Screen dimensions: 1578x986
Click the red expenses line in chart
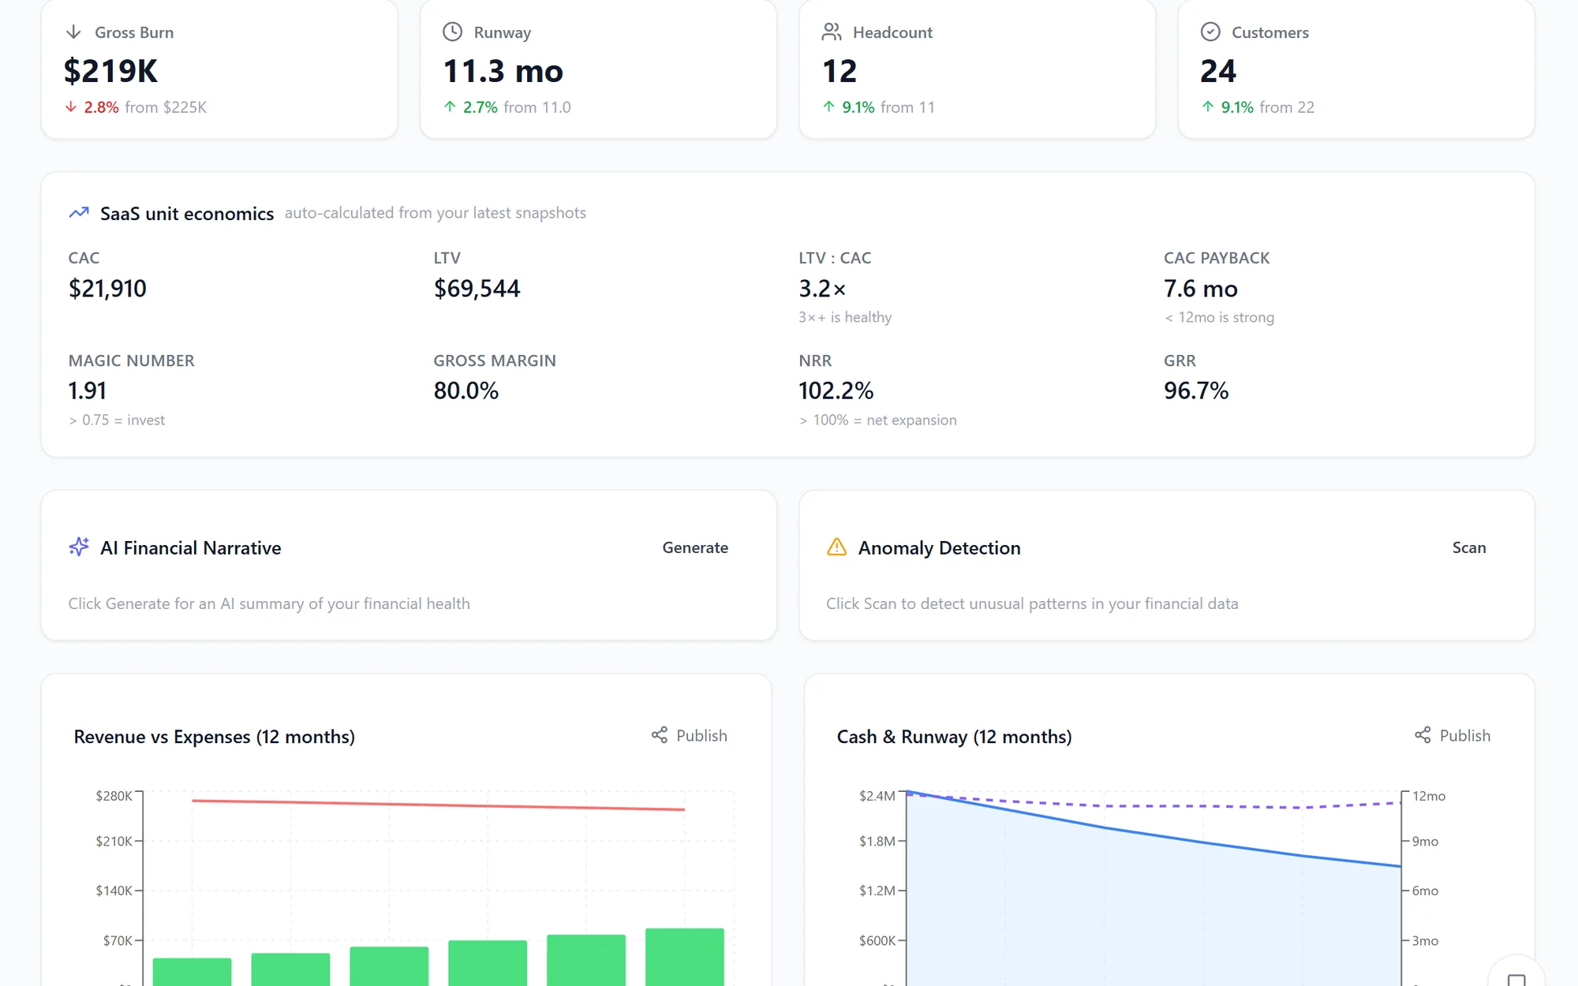coord(439,805)
